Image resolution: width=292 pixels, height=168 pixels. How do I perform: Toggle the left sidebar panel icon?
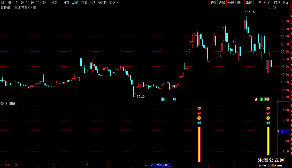point(3,2)
